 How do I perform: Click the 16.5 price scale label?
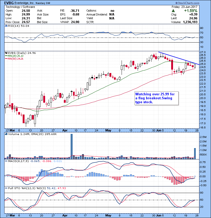tap(203, 127)
